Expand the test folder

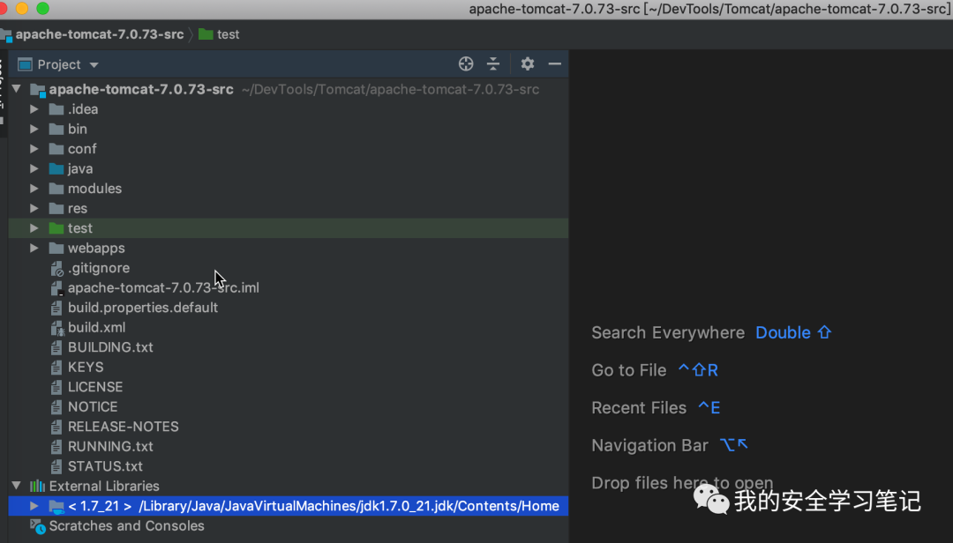coord(34,228)
